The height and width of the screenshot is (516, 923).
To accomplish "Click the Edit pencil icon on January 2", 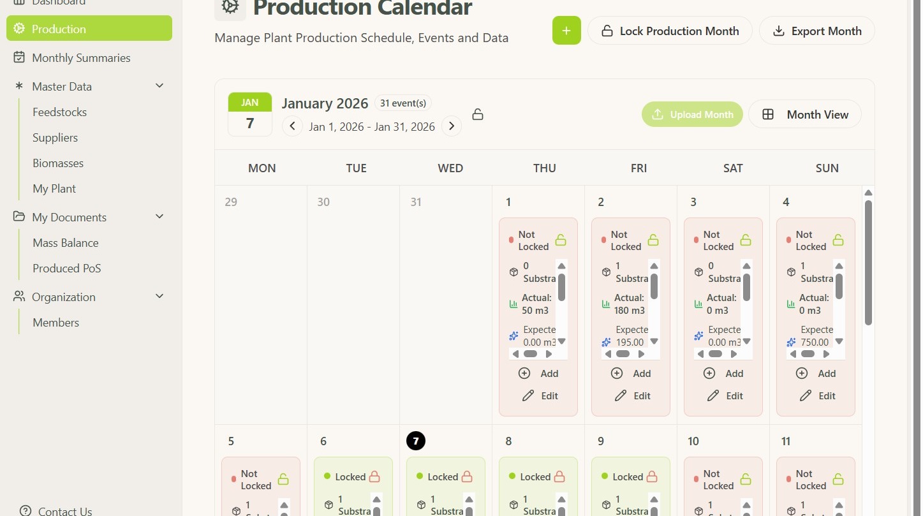I will pyautogui.click(x=621, y=396).
